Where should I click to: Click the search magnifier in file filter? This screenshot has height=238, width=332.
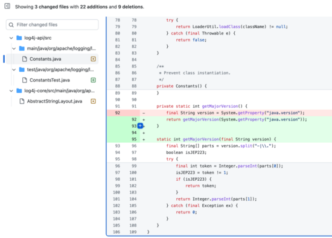click(x=11, y=25)
